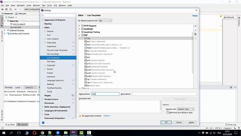Open the Database tool window strip
The height and width of the screenshot is (136, 241).
239,22
